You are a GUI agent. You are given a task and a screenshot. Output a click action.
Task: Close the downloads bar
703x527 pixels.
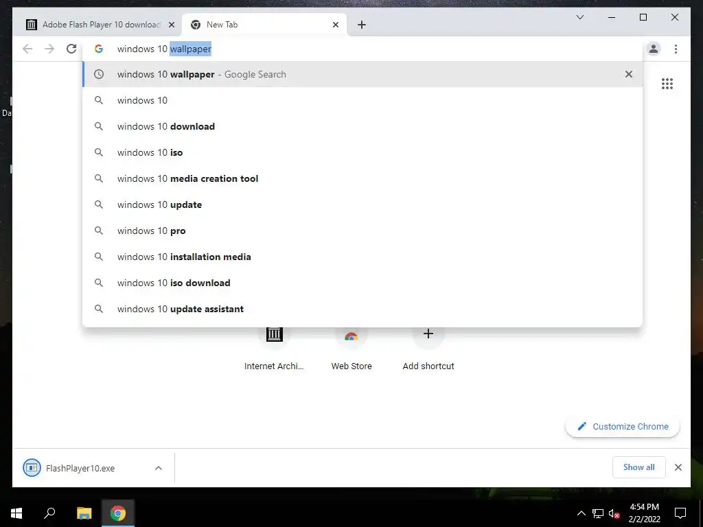[678, 467]
